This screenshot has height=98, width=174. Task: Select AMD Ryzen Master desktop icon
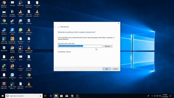(12, 59)
